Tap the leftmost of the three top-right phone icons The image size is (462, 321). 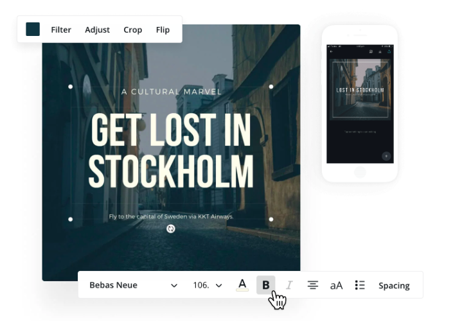coord(371,51)
